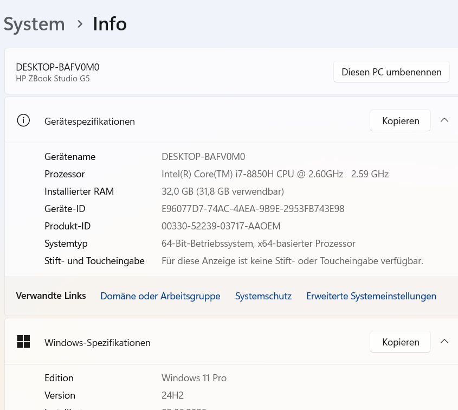The image size is (458, 410).
Task: Select the Intel Core i7-8850H processor value
Action: [275, 174]
